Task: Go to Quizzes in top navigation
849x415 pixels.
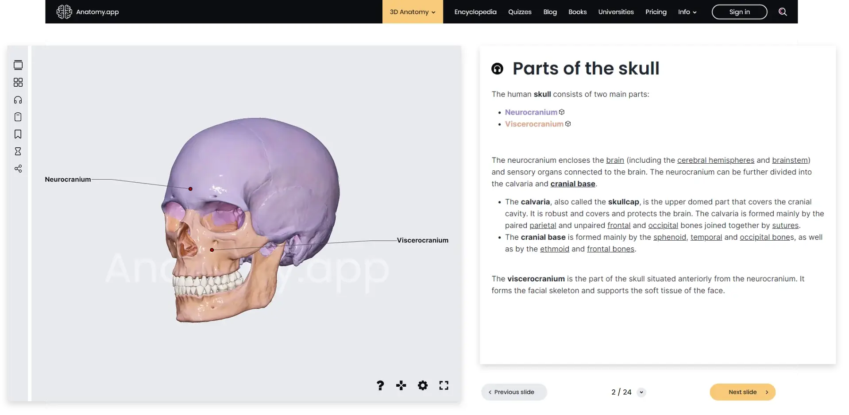Action: tap(520, 12)
